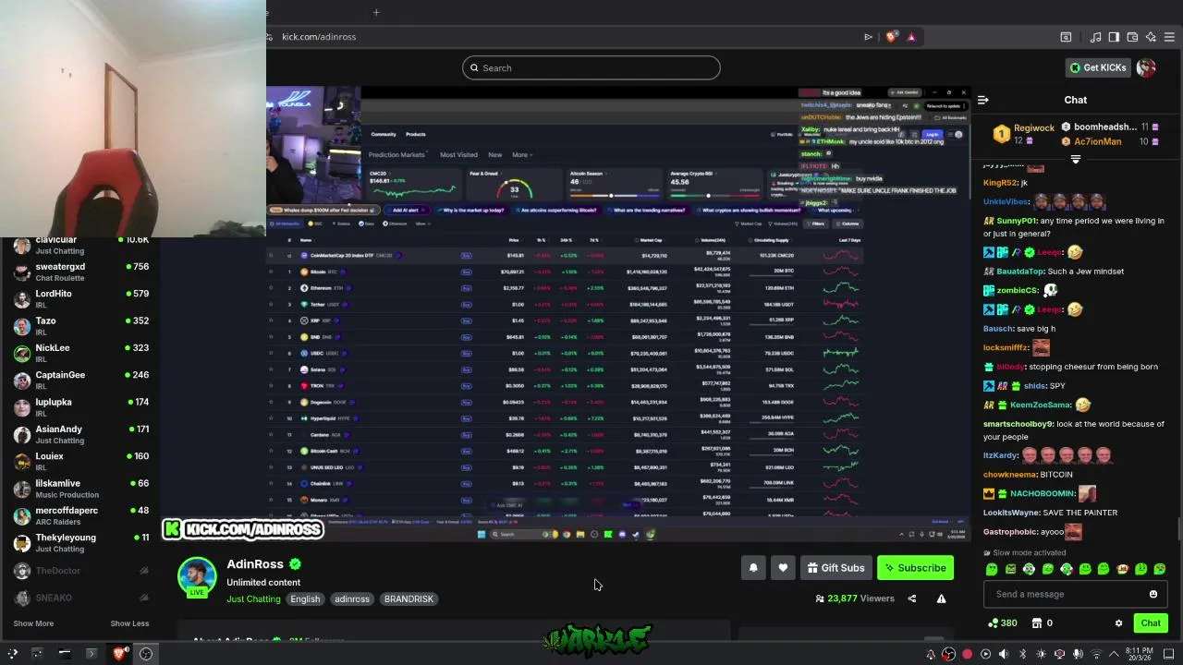Click the send-tab arrow icon in address bar
The image size is (1183, 665).
click(x=868, y=37)
